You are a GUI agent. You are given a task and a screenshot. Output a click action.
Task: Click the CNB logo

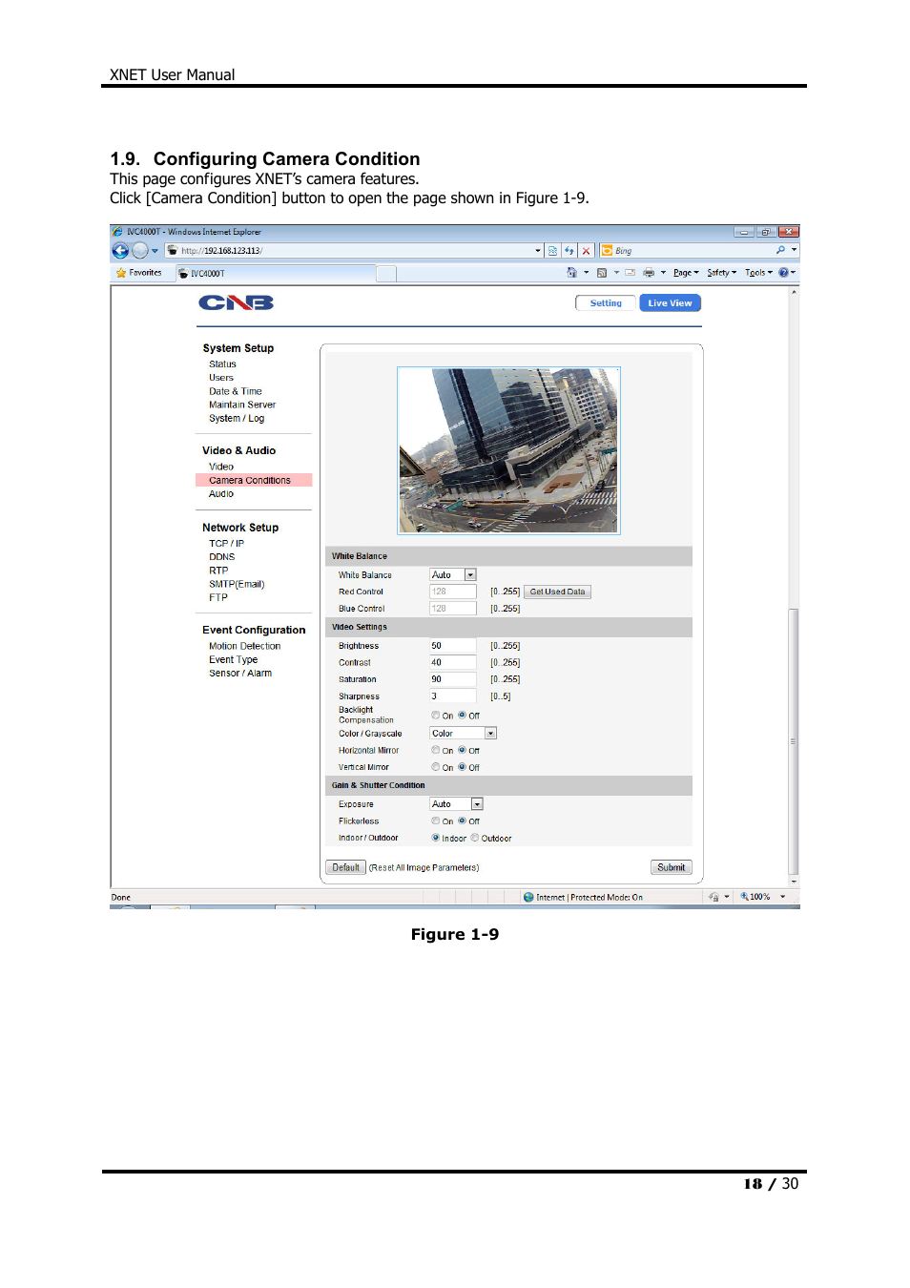(x=236, y=302)
